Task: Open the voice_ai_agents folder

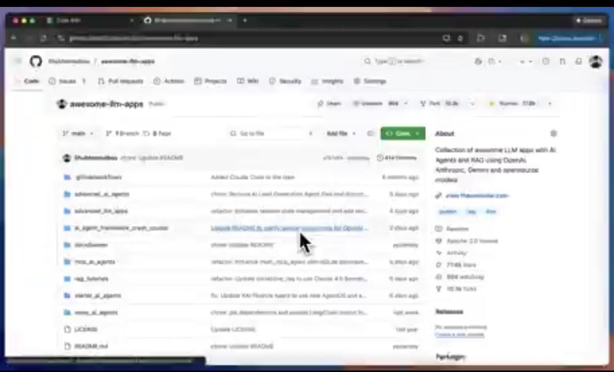Action: pyautogui.click(x=96, y=313)
